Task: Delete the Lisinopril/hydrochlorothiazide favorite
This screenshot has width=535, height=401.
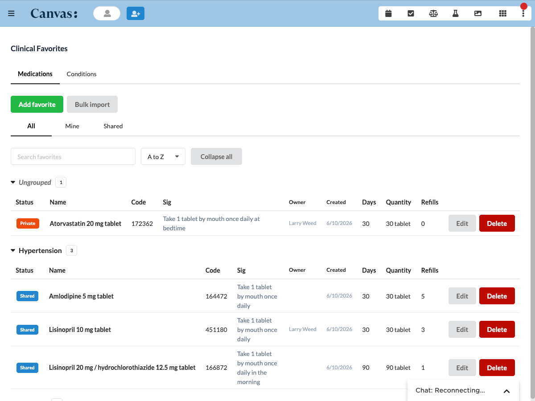Action: click(x=497, y=368)
